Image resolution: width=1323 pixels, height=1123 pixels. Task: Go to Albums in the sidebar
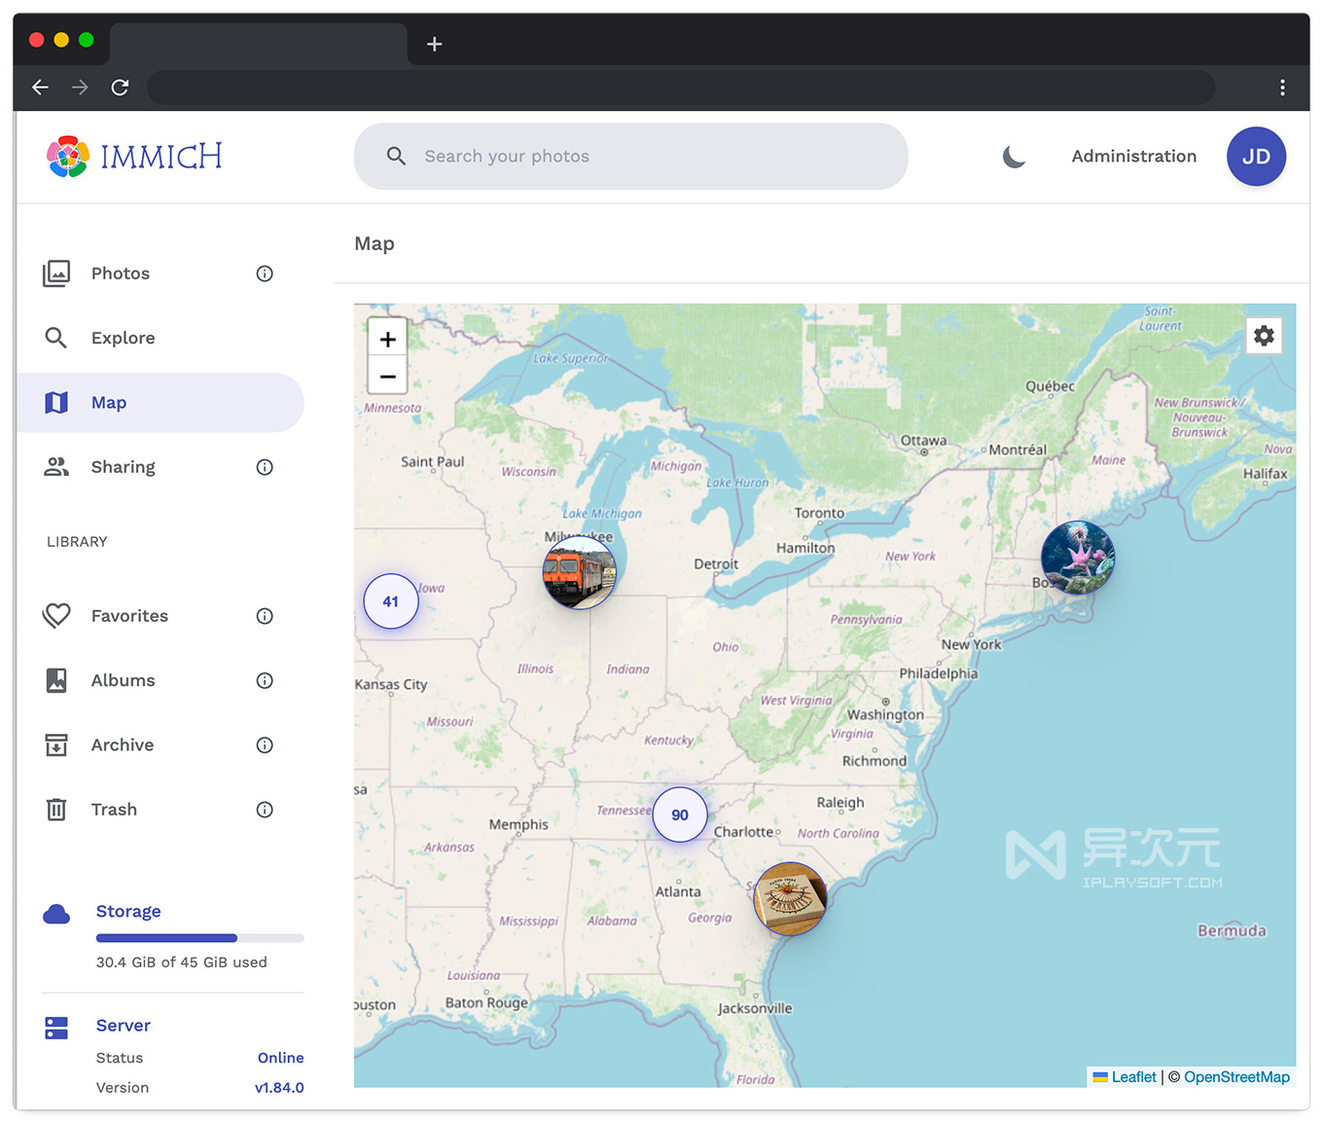[x=123, y=680]
